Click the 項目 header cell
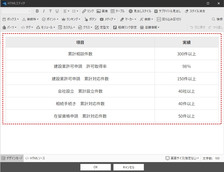Screen dimensions: 224x172 click(x=80, y=42)
